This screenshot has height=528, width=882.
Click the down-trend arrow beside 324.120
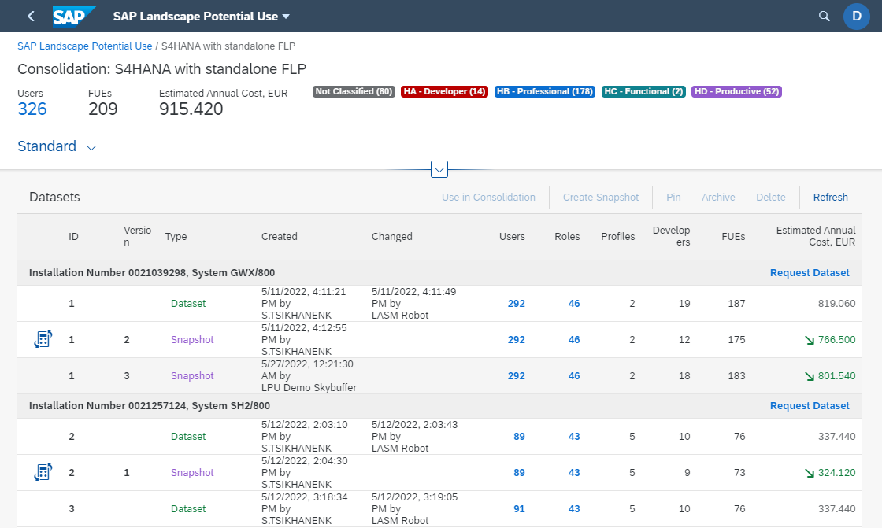click(x=810, y=473)
